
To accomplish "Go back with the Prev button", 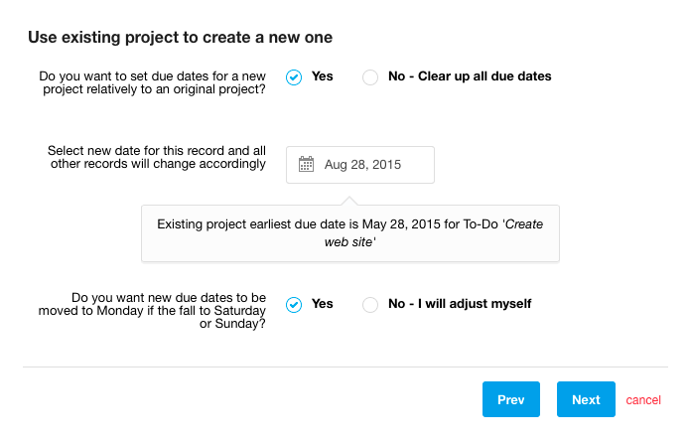I will [511, 399].
